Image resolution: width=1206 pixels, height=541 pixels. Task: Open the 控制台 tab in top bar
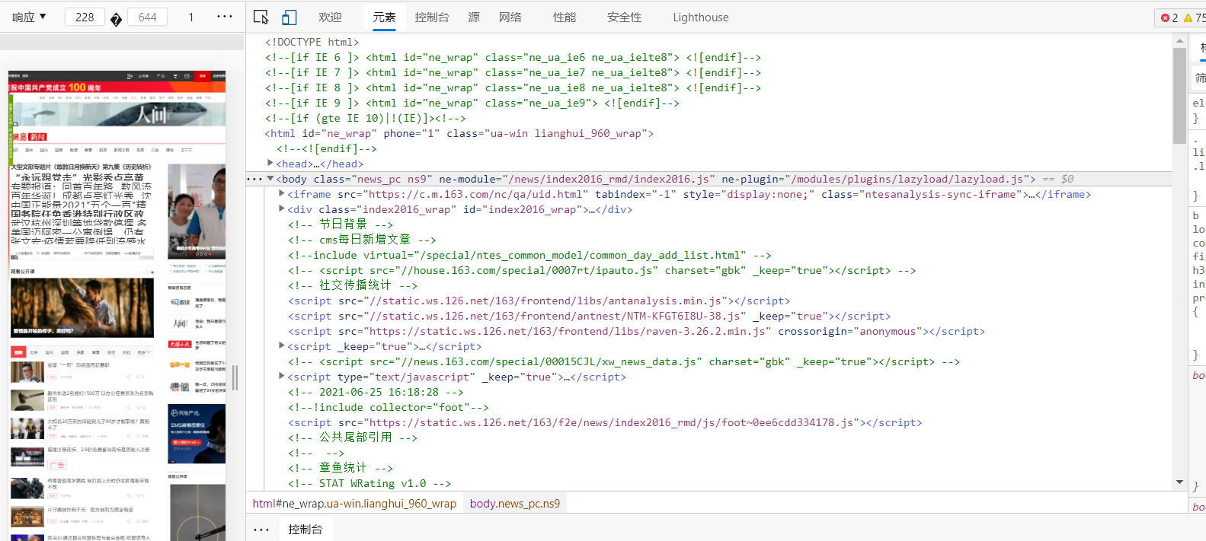[432, 17]
